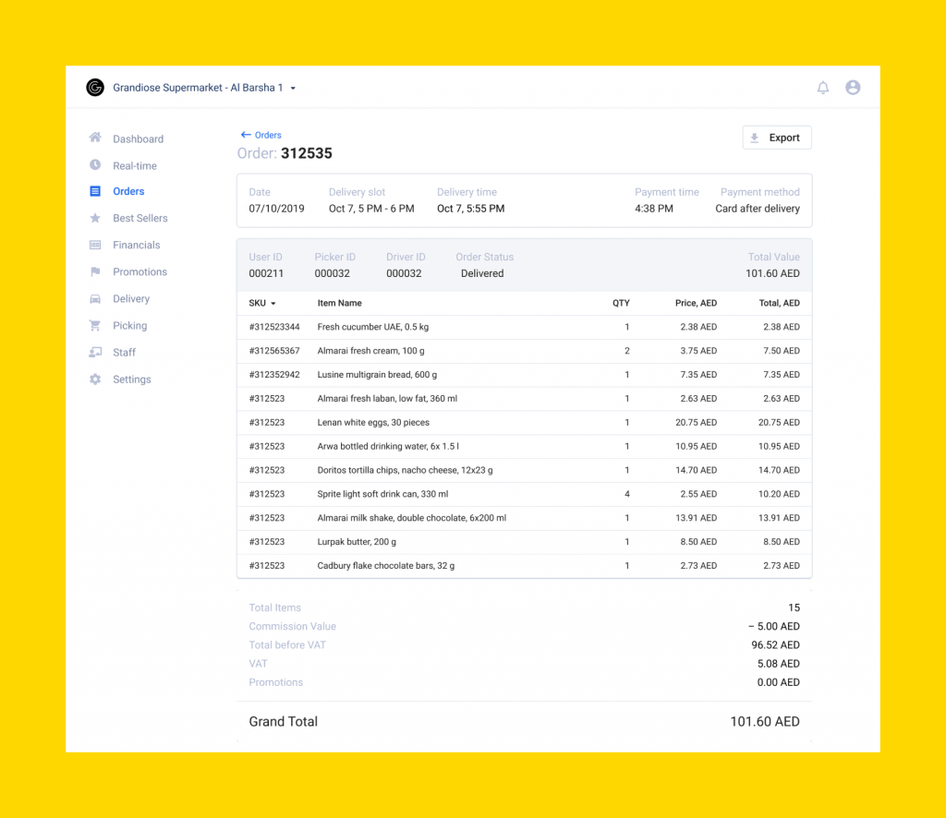Click the Orders list icon
This screenshot has height=818, width=946.
(95, 191)
